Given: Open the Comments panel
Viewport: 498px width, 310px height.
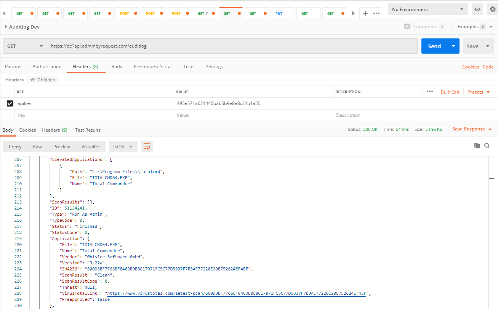Looking at the screenshot, I should click(424, 26).
